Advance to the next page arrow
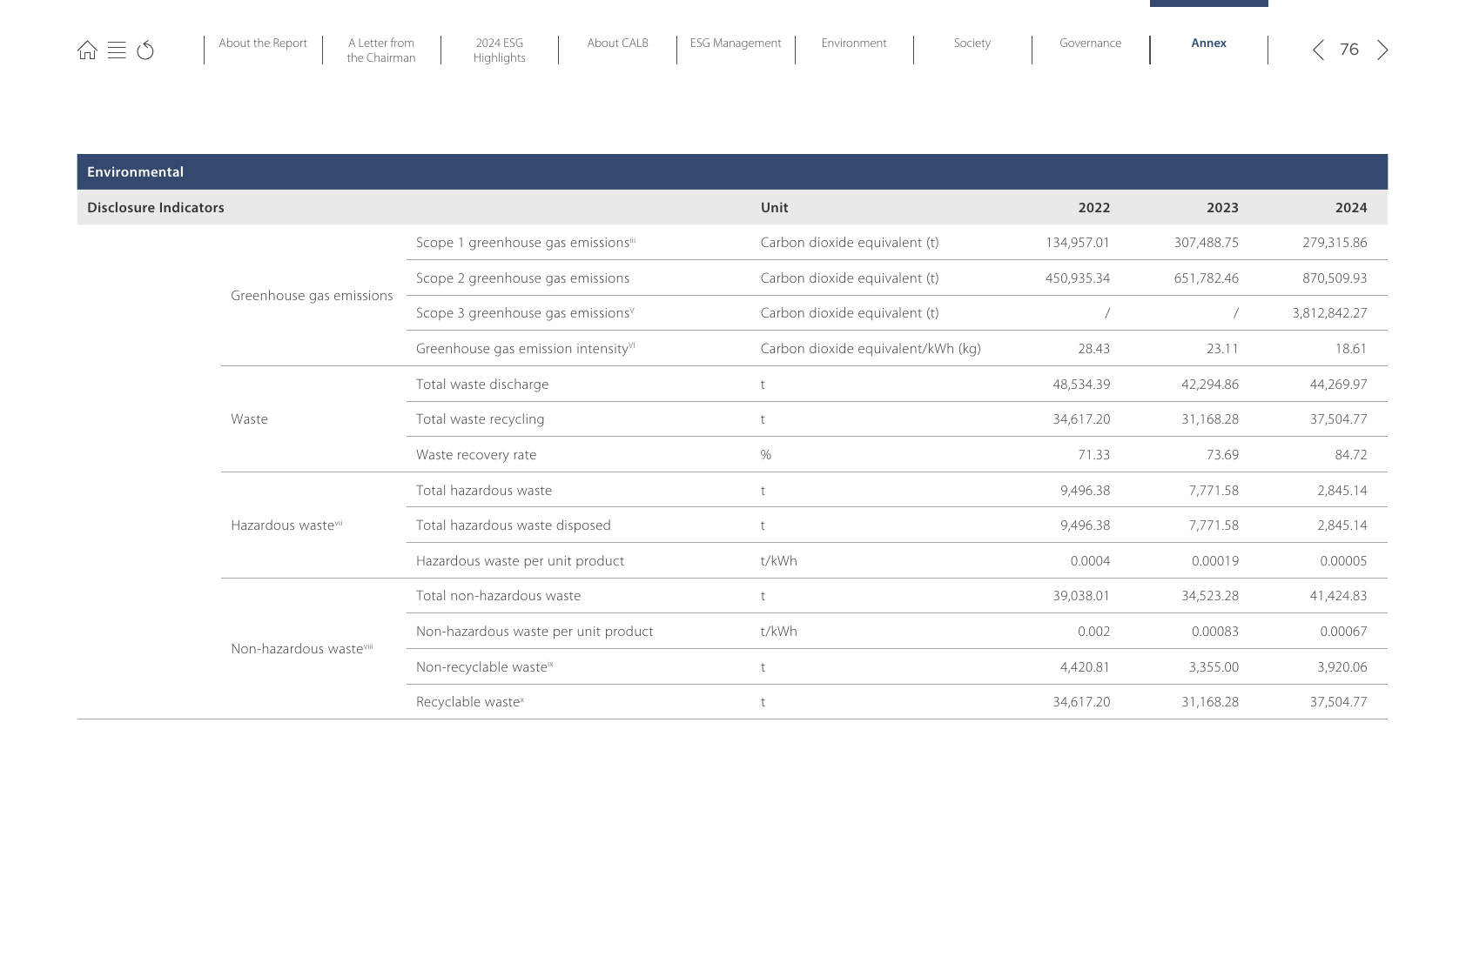The height and width of the screenshot is (977, 1466). click(1382, 50)
